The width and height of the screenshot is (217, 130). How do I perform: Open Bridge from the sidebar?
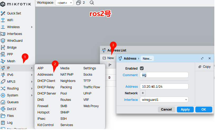pyautogui.click(x=12, y=48)
